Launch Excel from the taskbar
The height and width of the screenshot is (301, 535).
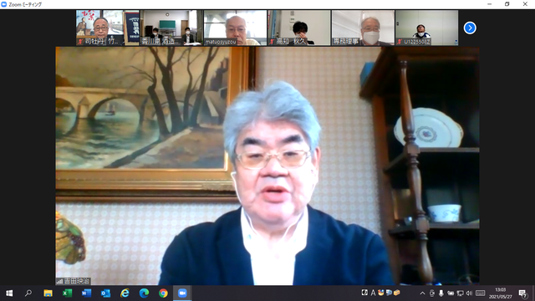(67, 293)
